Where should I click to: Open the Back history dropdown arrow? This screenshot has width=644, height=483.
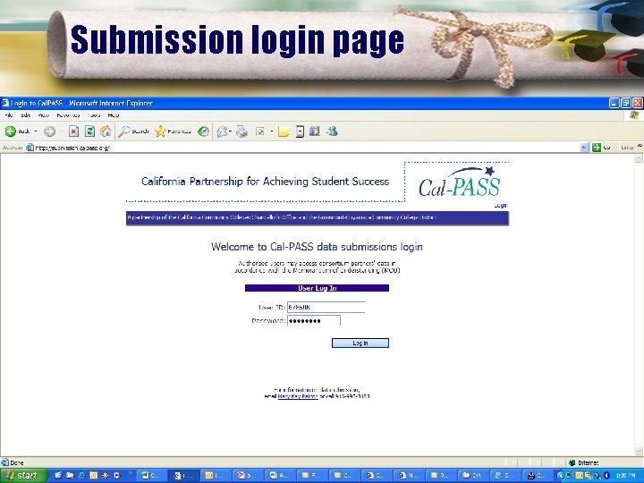(x=36, y=131)
